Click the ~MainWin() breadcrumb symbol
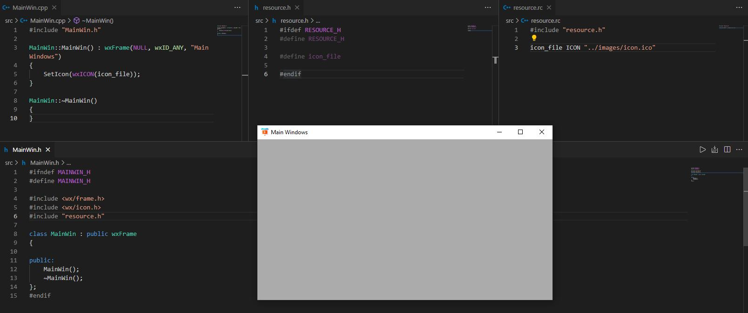 (97, 20)
